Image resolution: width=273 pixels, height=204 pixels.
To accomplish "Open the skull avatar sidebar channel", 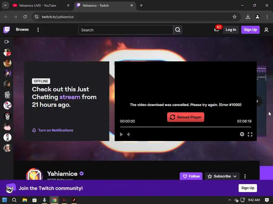I will (7, 116).
